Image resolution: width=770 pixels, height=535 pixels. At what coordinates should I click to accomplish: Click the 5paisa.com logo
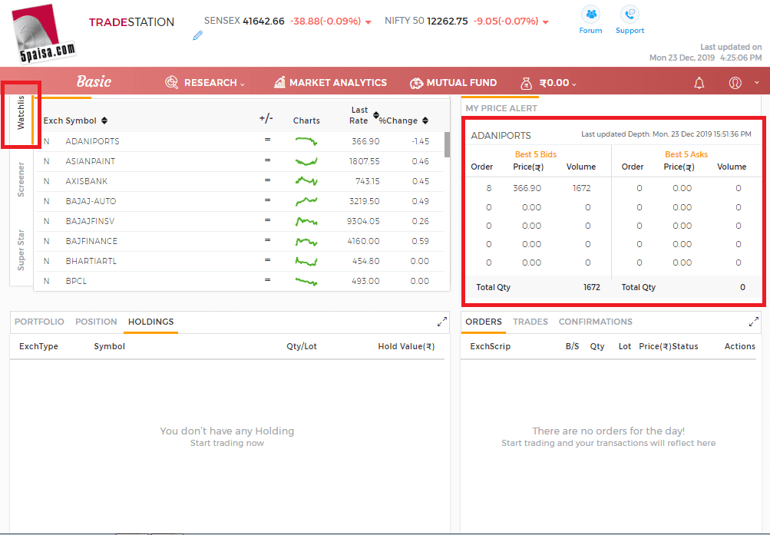pos(43,34)
